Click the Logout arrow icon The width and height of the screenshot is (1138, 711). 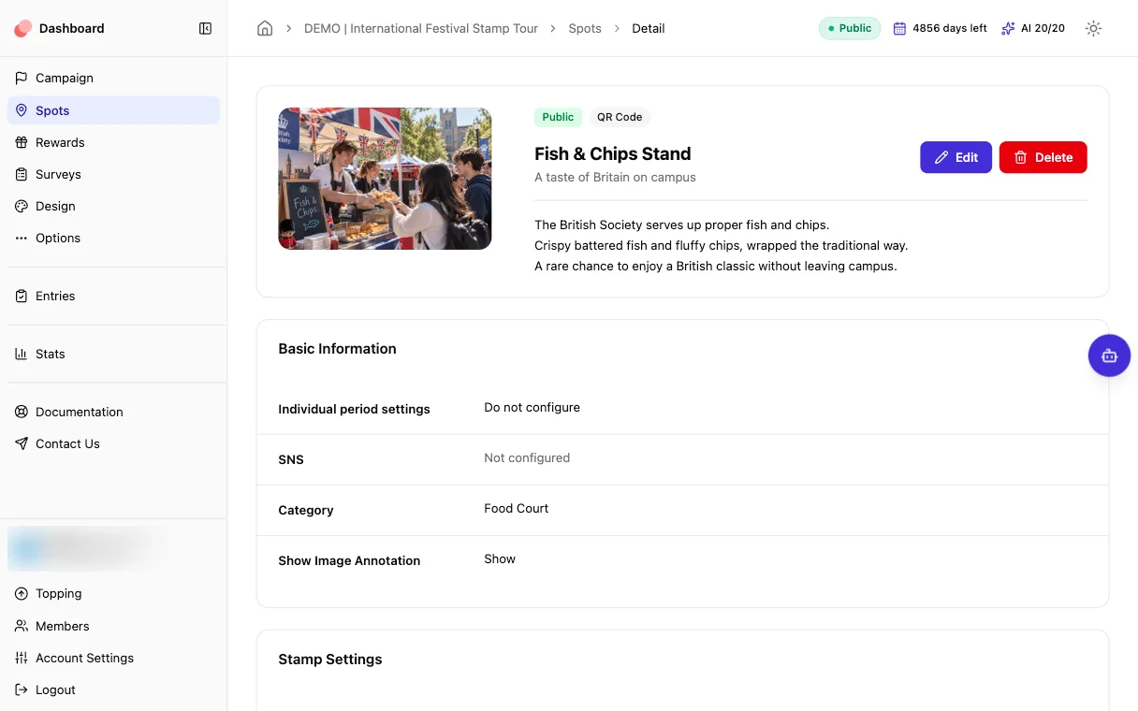click(x=22, y=689)
